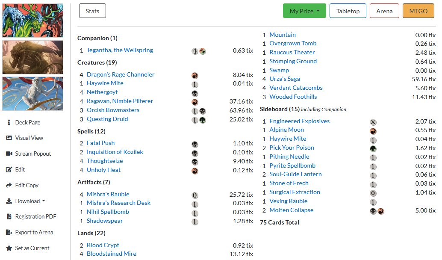Open Inquisition of Kozilek card link
This screenshot has height=260, width=442.
click(x=115, y=152)
